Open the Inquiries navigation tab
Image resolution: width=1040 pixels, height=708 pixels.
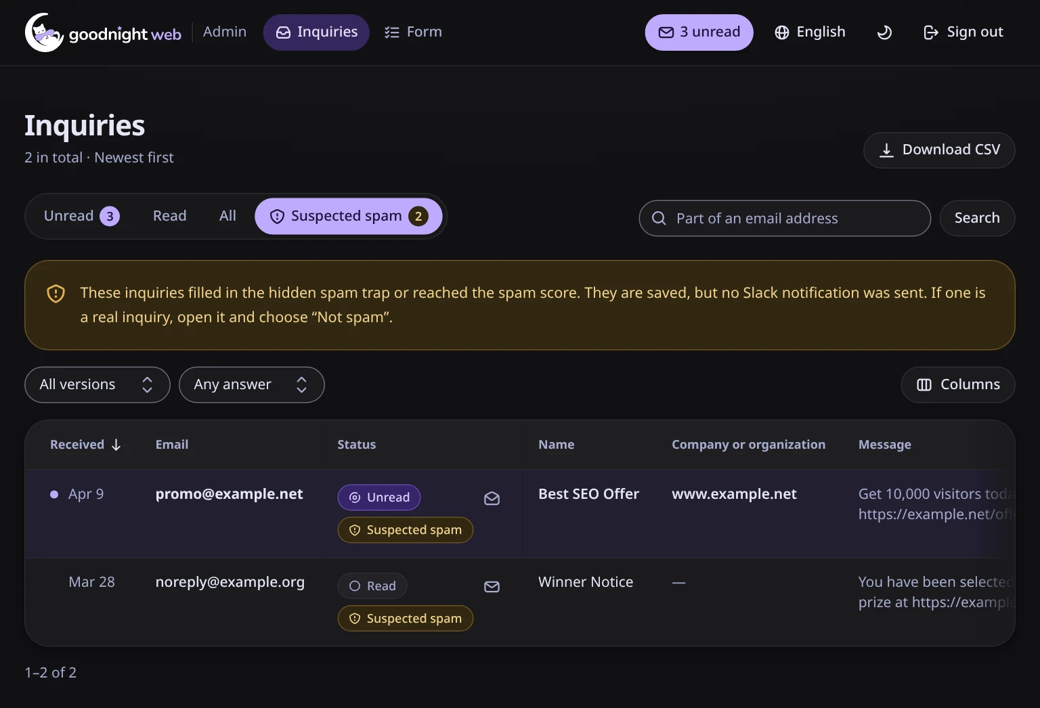316,32
